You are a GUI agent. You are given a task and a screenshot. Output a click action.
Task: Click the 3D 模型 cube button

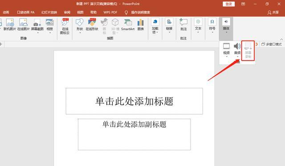tap(115, 26)
